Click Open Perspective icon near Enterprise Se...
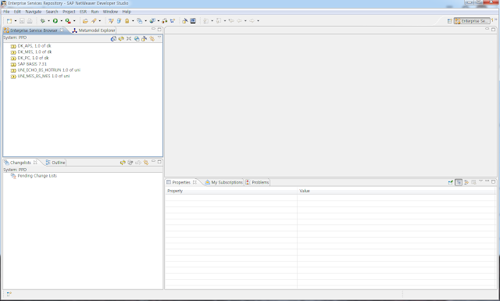The height and width of the screenshot is (301, 500). tap(450, 21)
